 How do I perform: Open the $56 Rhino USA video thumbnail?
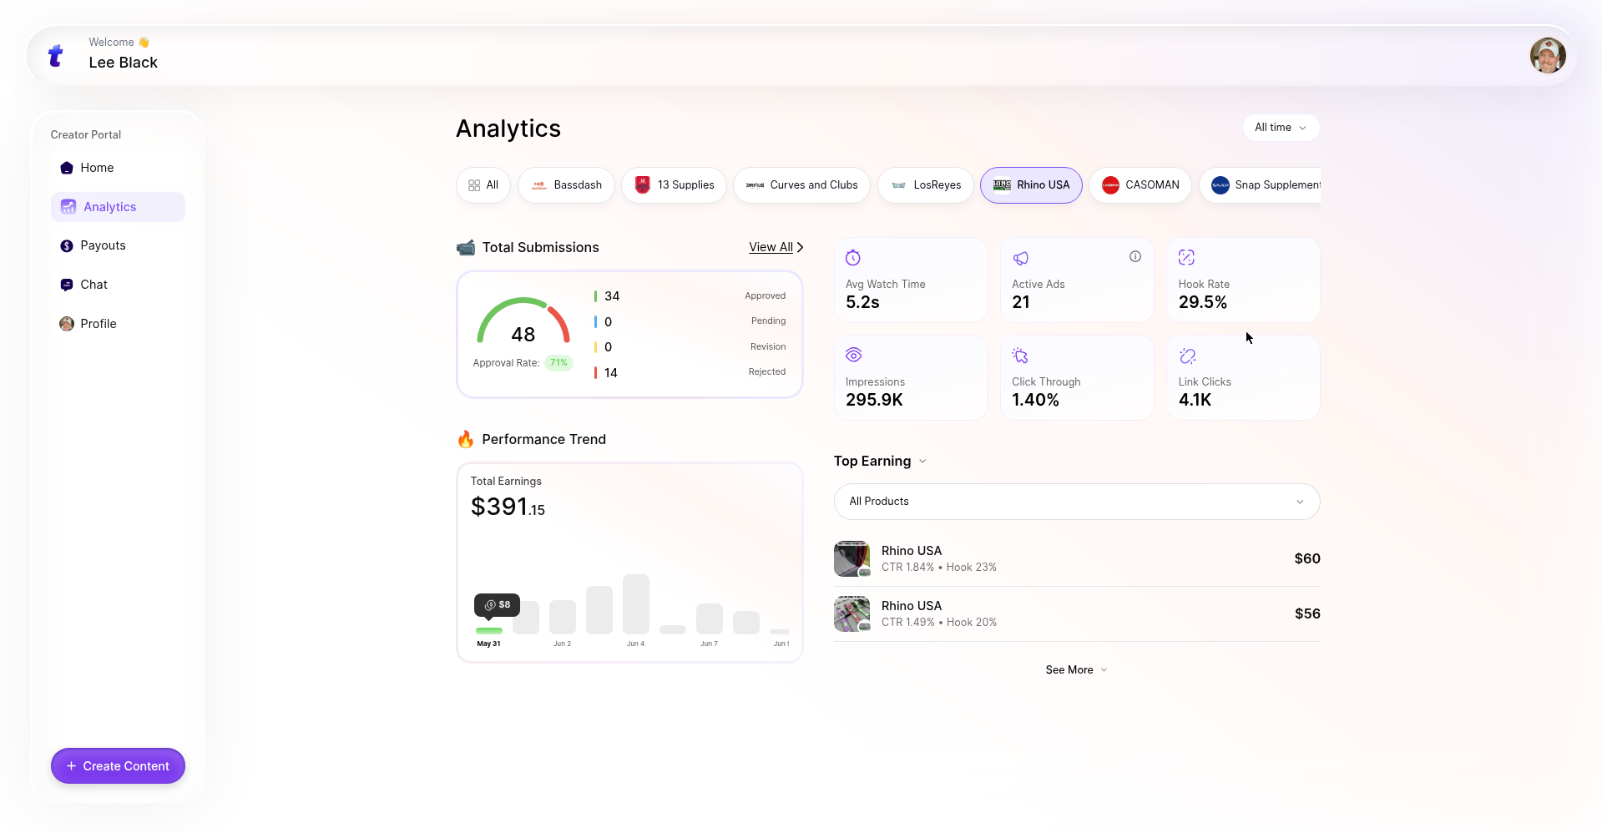852,613
